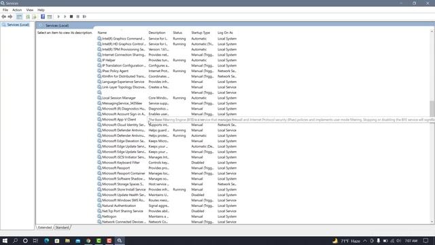Viewport: 435px width, 245px height.
Task: Open the Action menu
Action: (17, 10)
